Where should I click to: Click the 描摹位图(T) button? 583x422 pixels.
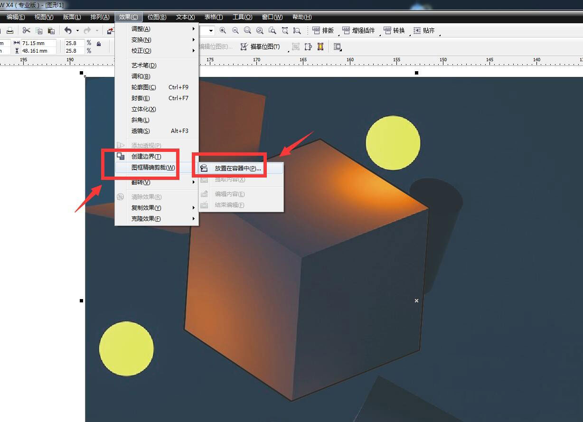pos(260,47)
